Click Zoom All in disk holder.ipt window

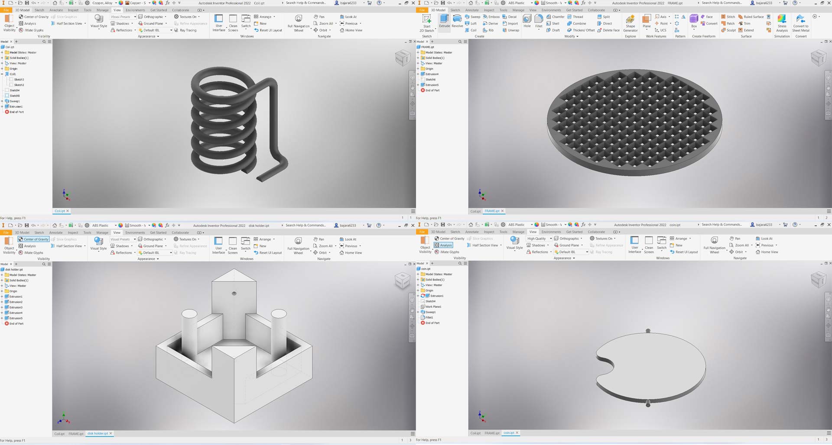coord(323,246)
